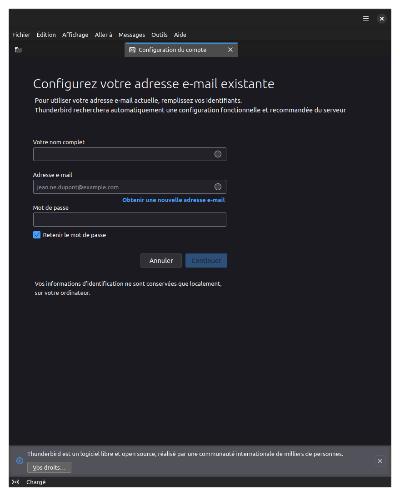Close the Thunderbird window

pyautogui.click(x=382, y=19)
